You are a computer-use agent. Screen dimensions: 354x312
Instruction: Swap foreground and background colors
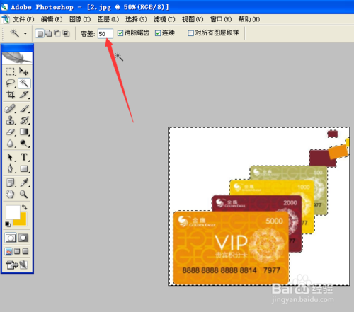[25, 207]
